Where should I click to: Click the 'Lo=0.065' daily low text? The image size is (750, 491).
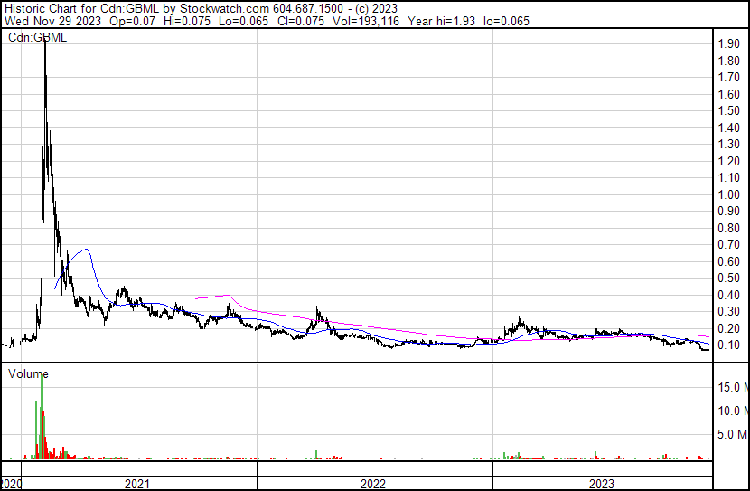point(243,21)
